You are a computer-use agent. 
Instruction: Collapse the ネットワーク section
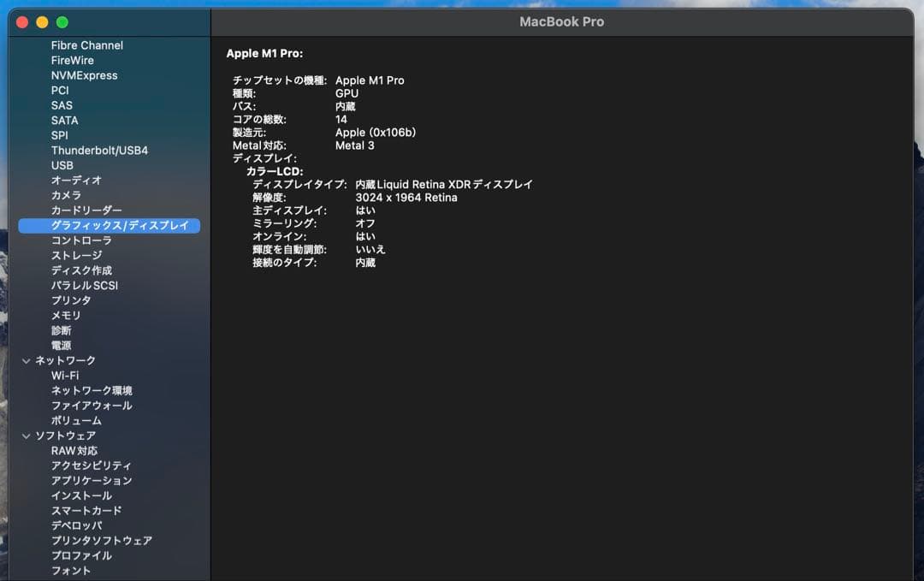click(x=27, y=359)
